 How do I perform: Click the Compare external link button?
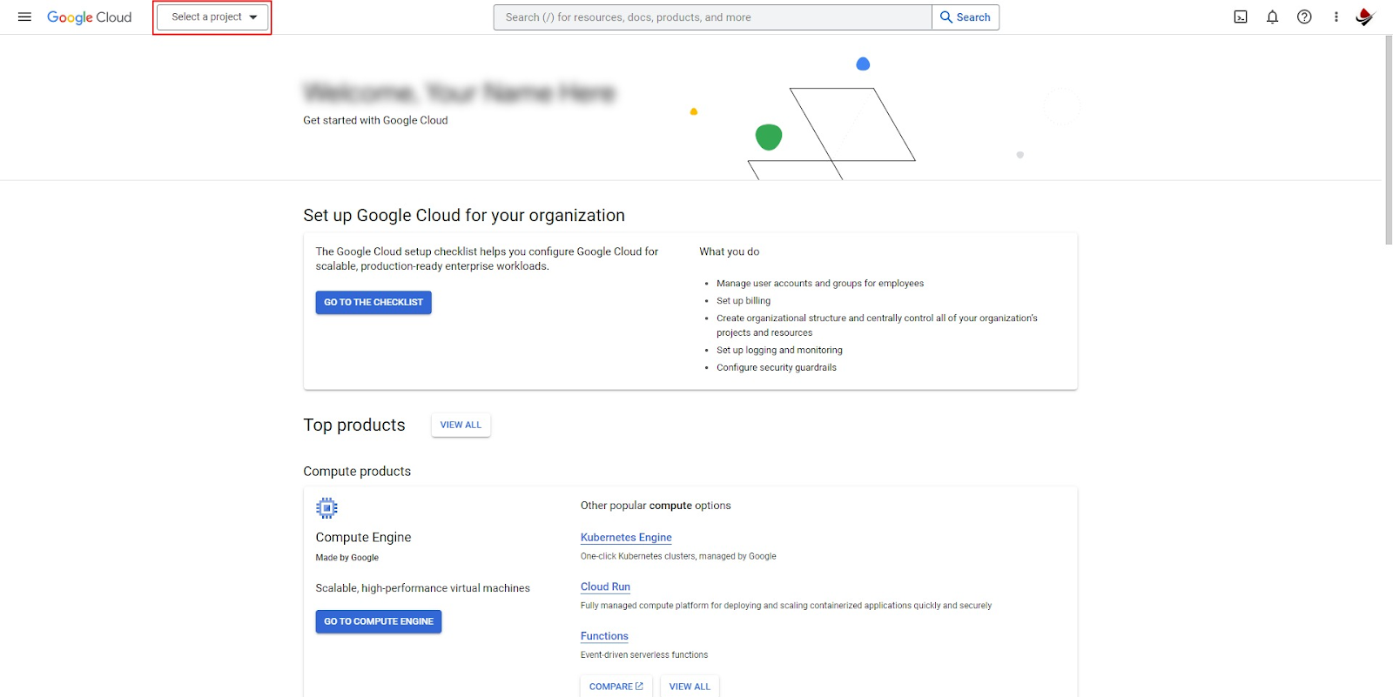[x=616, y=687]
